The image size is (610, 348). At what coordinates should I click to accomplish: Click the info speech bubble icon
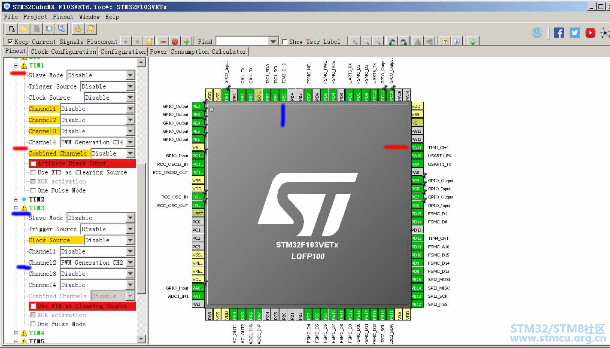click(x=457, y=42)
